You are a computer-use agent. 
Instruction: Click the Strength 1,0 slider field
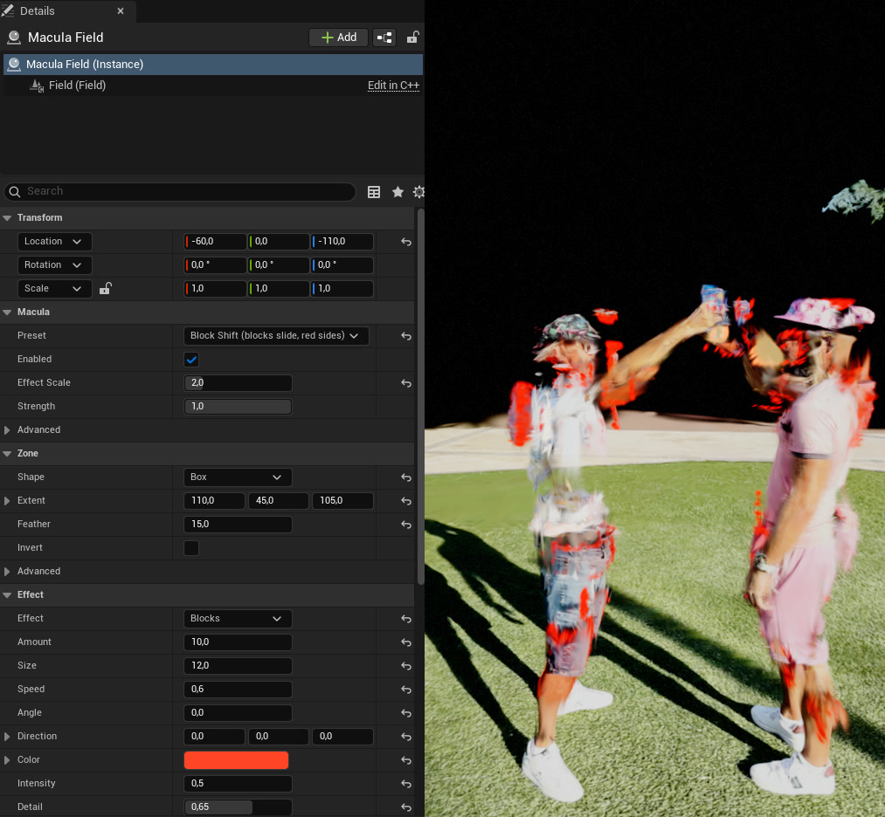[238, 407]
